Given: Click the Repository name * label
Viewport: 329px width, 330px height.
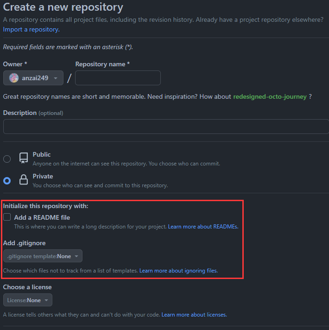Looking at the screenshot, I should pos(102,64).
